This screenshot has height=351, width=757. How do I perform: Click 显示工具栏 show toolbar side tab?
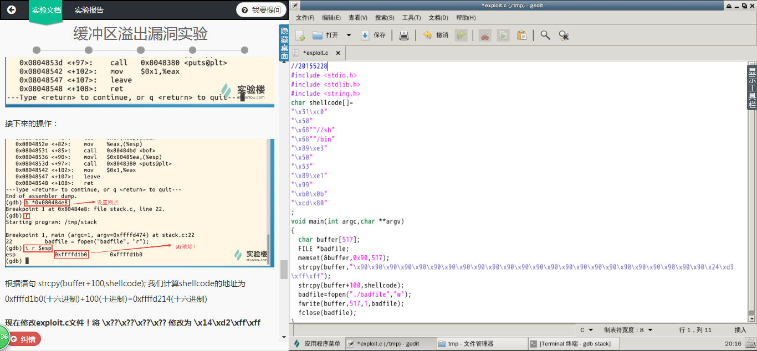point(751,89)
